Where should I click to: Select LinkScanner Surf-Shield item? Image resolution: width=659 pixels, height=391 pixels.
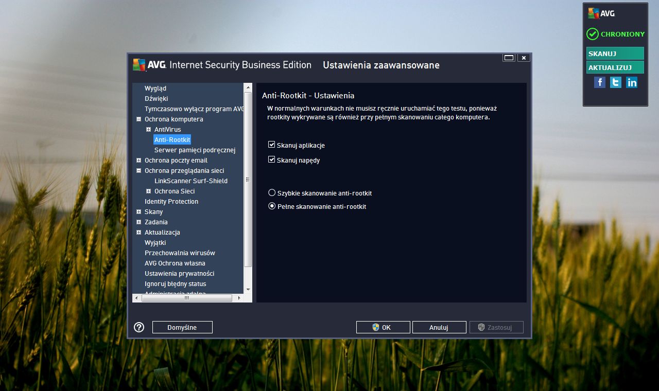pos(191,181)
